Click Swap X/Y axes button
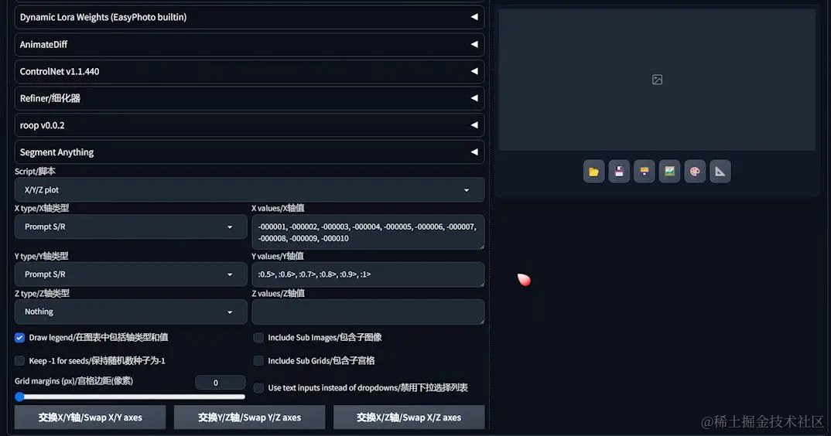The image size is (831, 436). coord(90,417)
